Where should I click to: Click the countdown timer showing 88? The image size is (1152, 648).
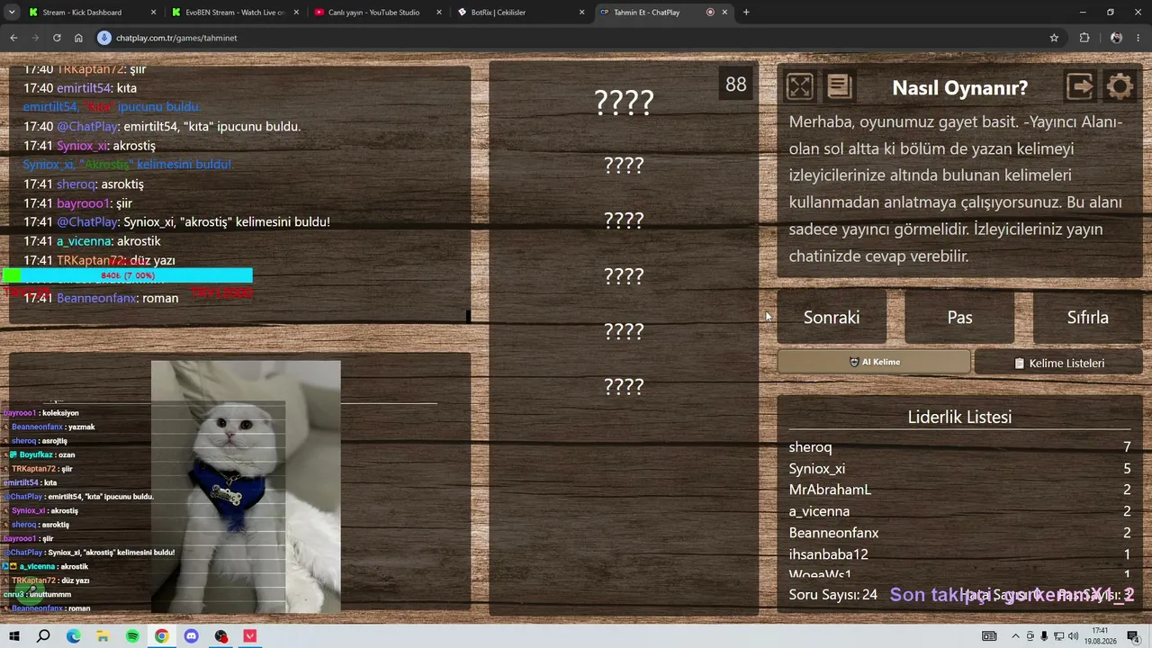pyautogui.click(x=736, y=85)
